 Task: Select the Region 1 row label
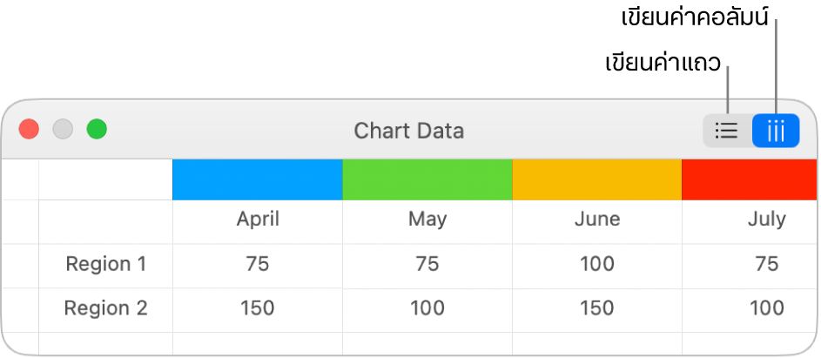(106, 264)
